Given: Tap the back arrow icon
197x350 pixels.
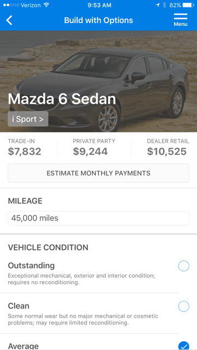Looking at the screenshot, I should click(x=9, y=20).
